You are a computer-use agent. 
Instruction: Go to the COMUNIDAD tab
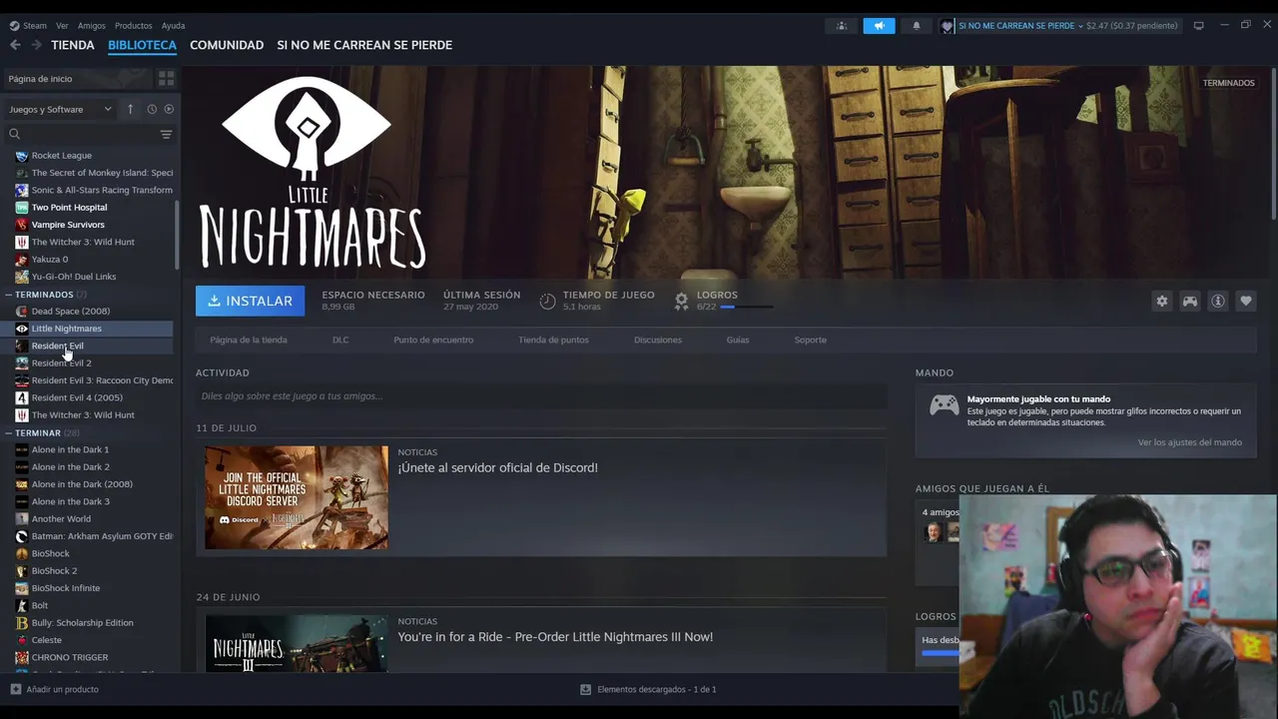pos(227,45)
